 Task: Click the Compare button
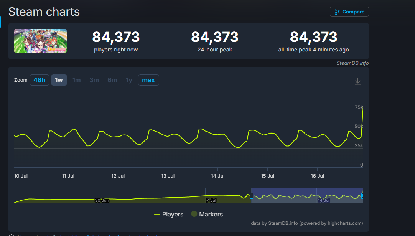coord(349,12)
